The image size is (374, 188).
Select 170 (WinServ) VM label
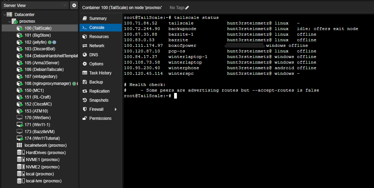(x=37, y=118)
